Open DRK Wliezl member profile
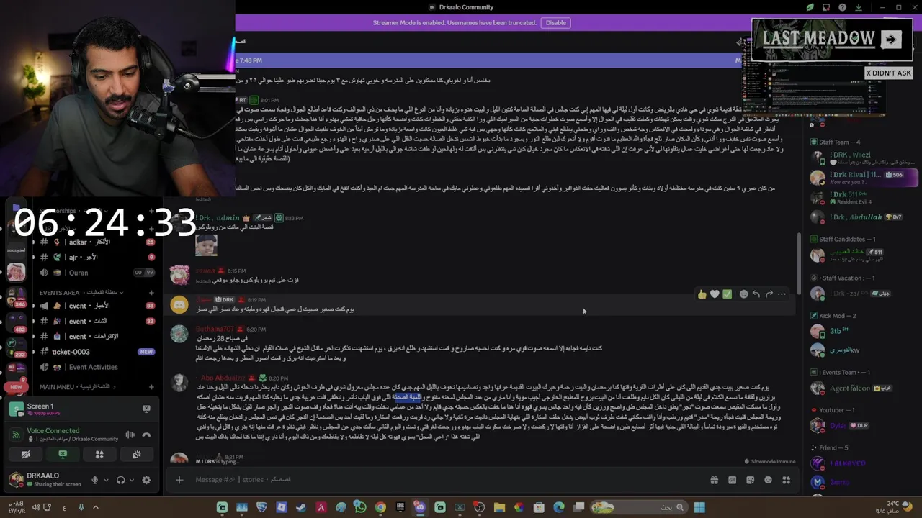Screen dimensions: 922x518 pyautogui.click(x=864, y=158)
